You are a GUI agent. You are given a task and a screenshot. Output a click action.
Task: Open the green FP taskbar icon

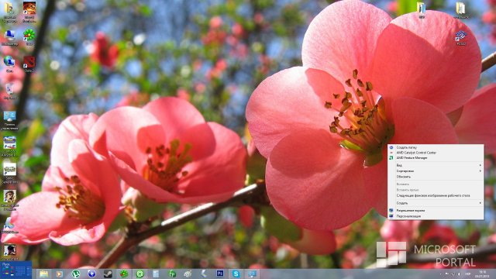point(172,274)
